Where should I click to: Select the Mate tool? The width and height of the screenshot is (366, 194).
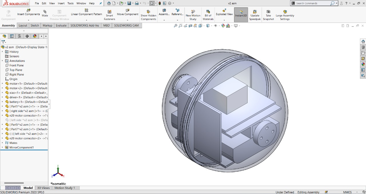45,13
